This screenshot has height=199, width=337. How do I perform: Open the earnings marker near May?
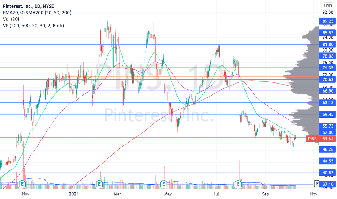pyautogui.click(x=163, y=184)
